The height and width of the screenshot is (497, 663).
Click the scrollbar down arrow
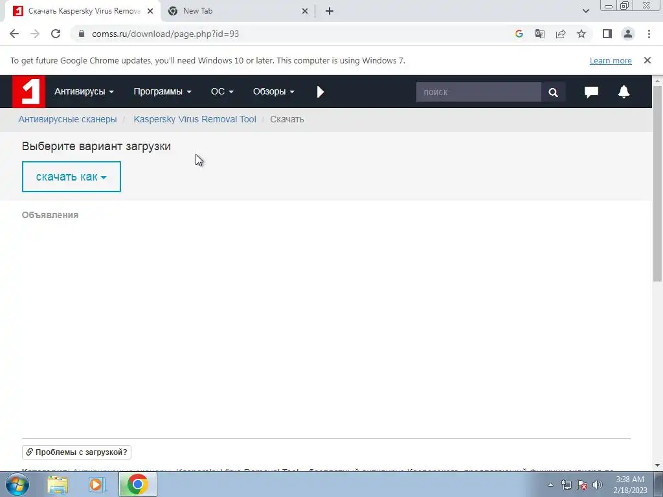[657, 465]
